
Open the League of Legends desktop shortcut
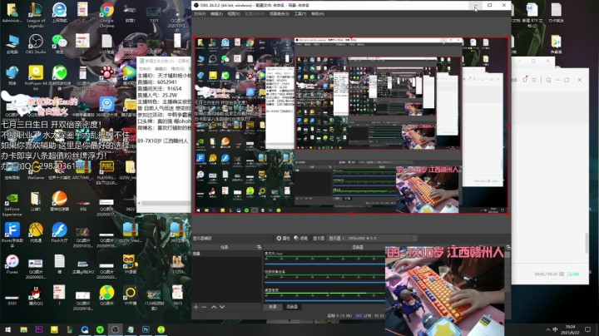pos(36,14)
